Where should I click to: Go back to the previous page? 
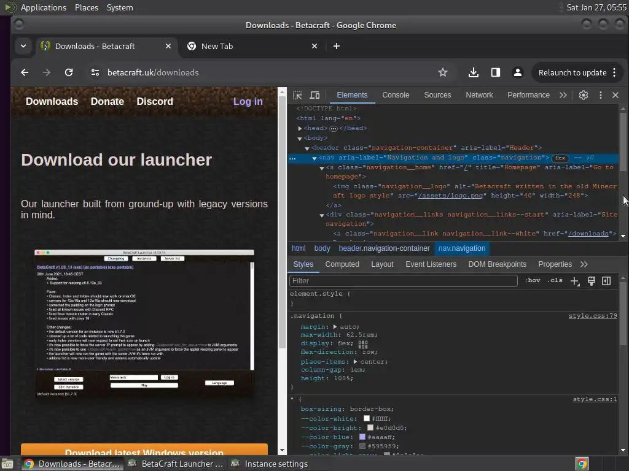pyautogui.click(x=25, y=72)
